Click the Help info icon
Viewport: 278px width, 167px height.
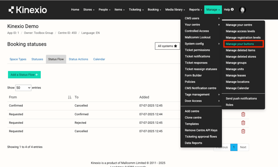232,9
